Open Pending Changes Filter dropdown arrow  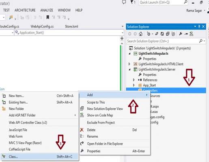tap(153, 34)
